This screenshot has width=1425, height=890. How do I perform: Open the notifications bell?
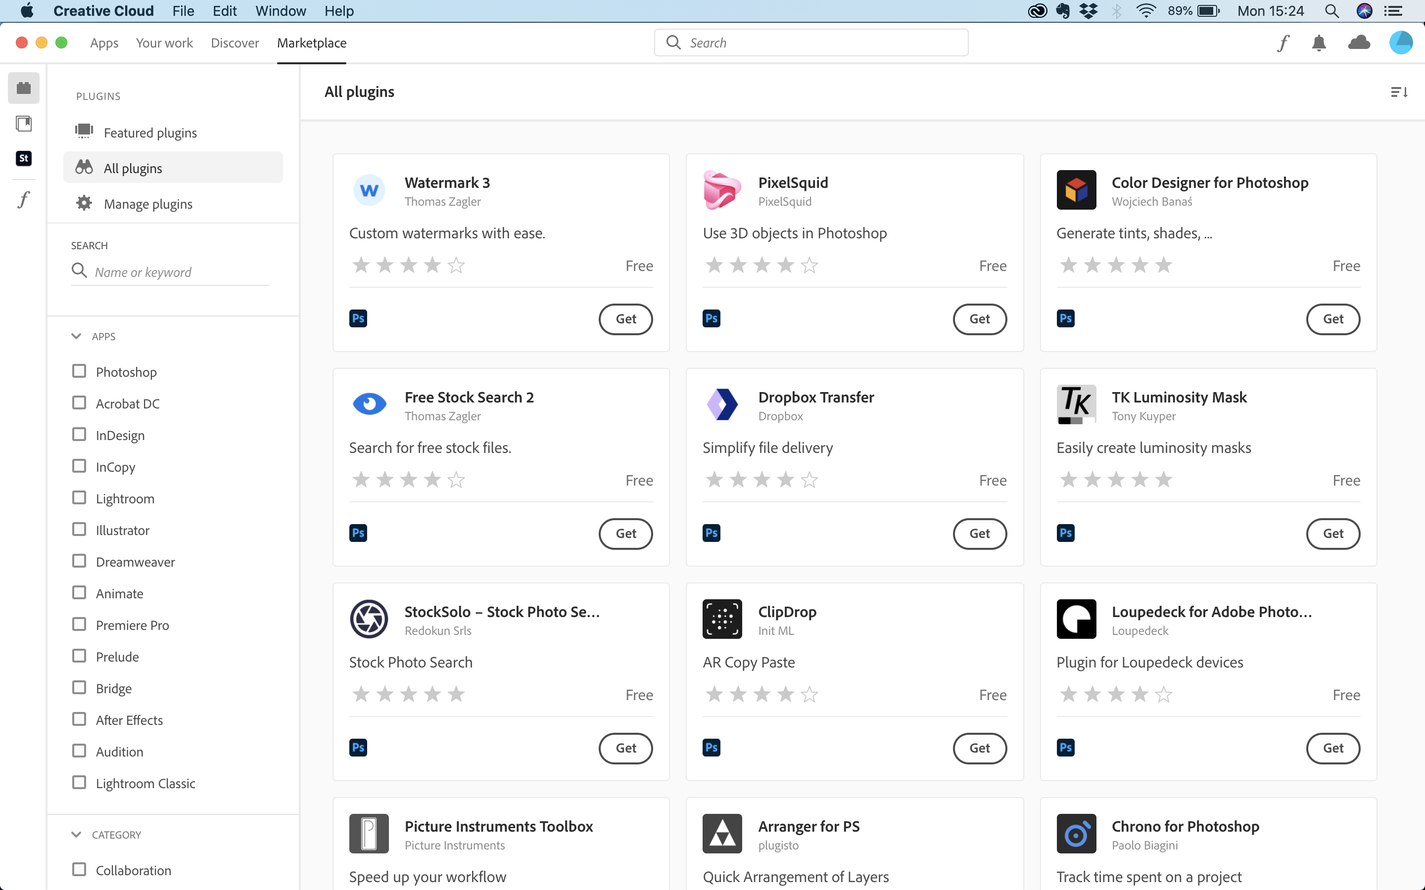point(1319,43)
